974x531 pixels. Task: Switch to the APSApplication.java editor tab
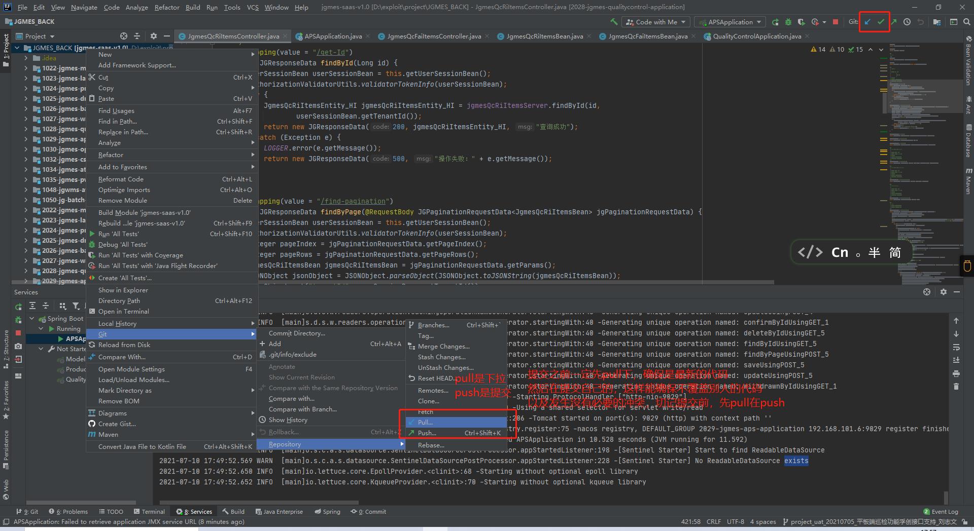333,36
